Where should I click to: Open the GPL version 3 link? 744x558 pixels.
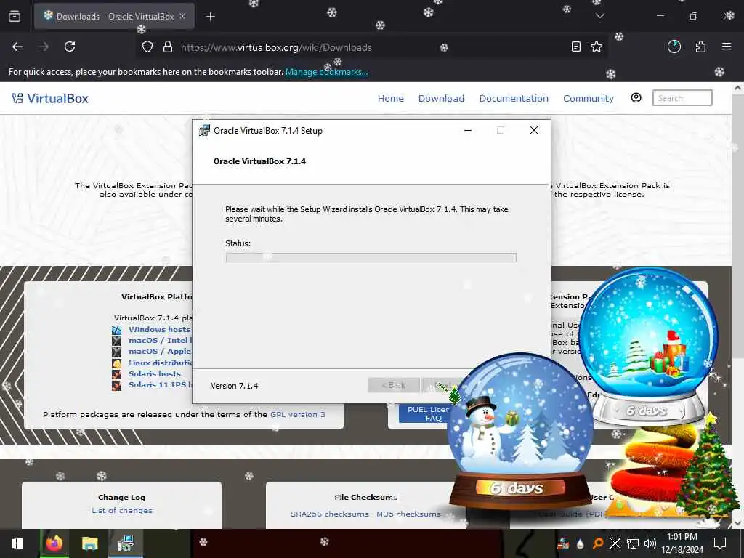pos(297,414)
